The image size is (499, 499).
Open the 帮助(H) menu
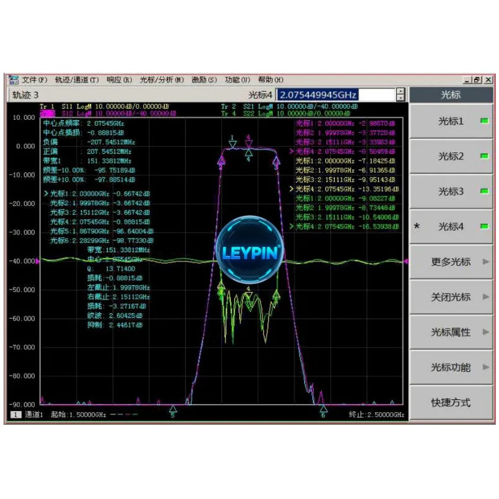(x=270, y=79)
